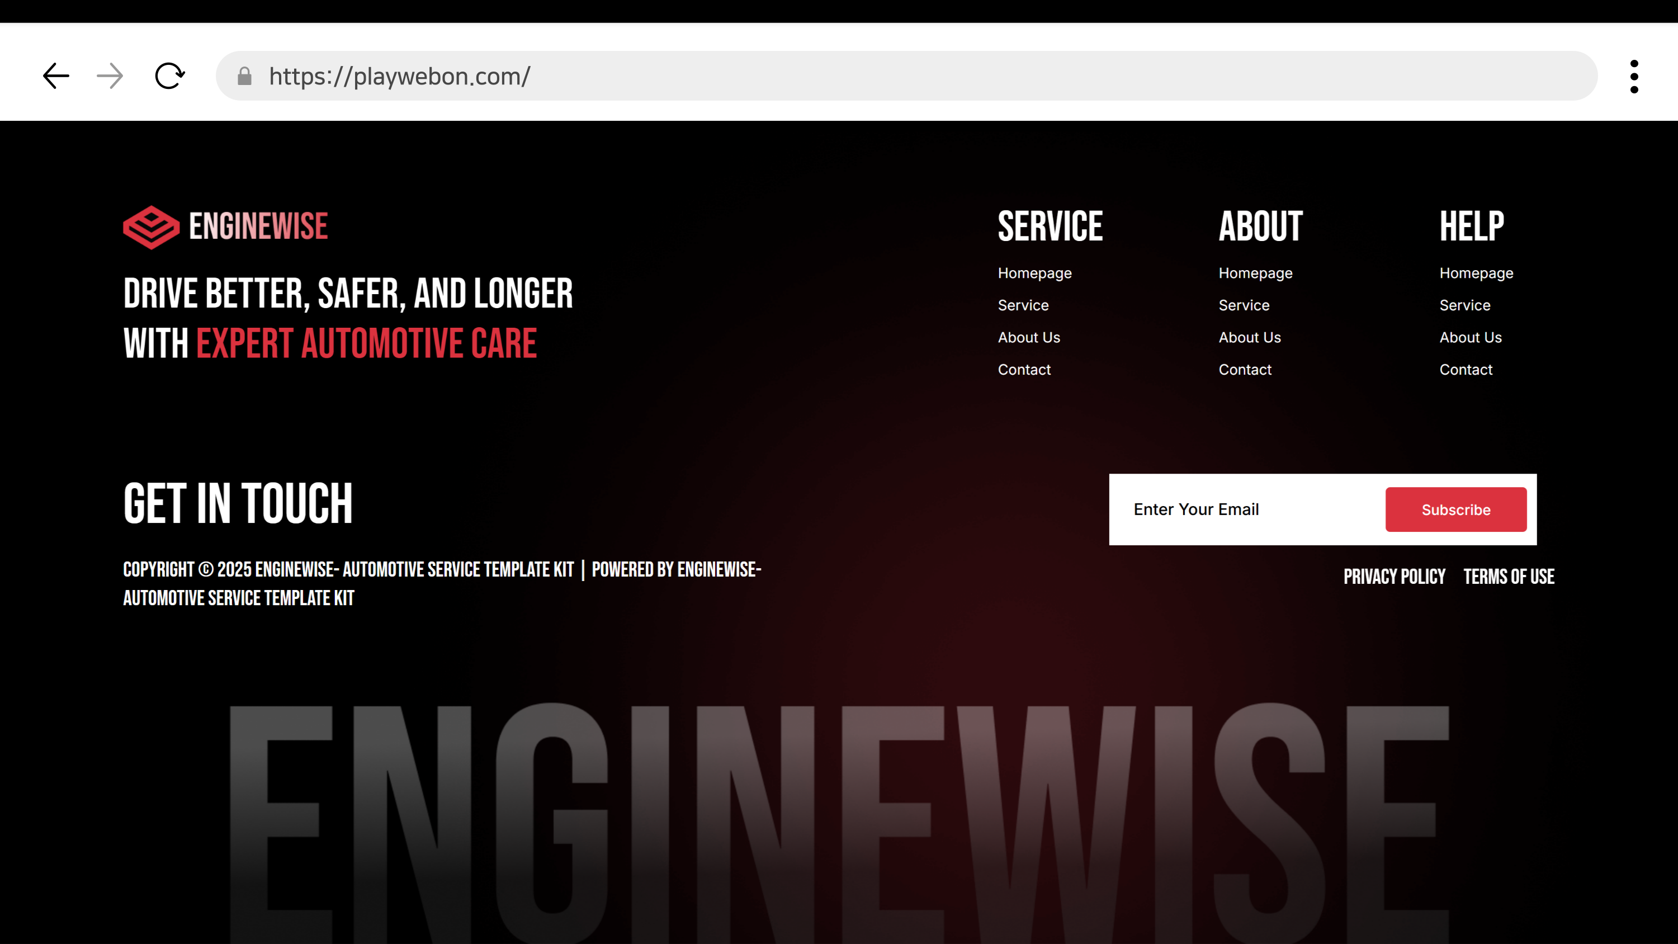Viewport: 1678px width, 944px height.
Task: Open the browser three-dot menu
Action: [1634, 76]
